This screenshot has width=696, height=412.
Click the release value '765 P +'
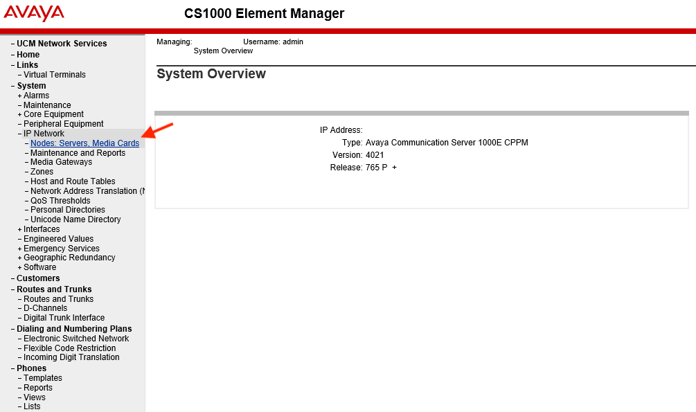point(382,168)
